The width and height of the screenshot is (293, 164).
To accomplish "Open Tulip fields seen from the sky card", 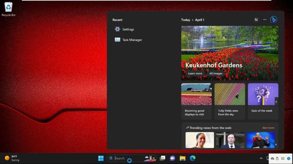I will coord(230,101).
